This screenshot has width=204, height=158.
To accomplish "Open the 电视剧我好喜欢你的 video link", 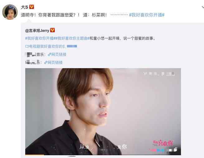I will point(51,46).
